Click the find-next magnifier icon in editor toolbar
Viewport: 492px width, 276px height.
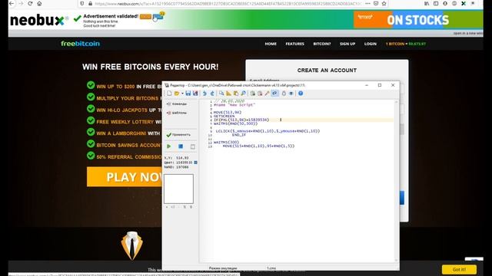[243, 94]
